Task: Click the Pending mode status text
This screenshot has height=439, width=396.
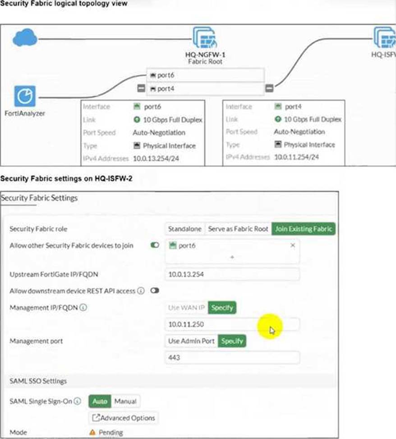Action: coord(111,433)
